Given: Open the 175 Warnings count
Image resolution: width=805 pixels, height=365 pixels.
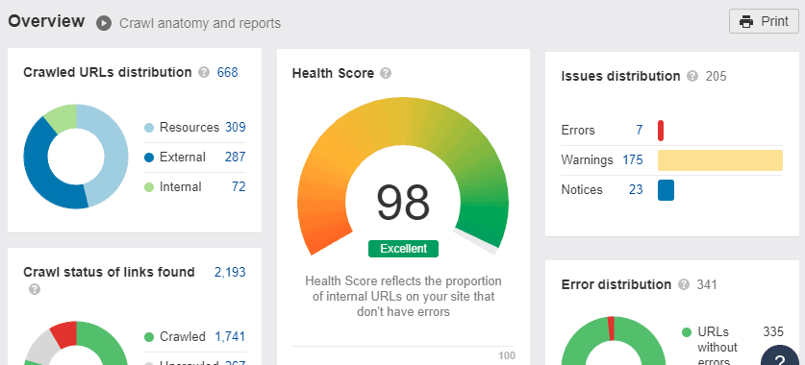Looking at the screenshot, I should click(633, 160).
